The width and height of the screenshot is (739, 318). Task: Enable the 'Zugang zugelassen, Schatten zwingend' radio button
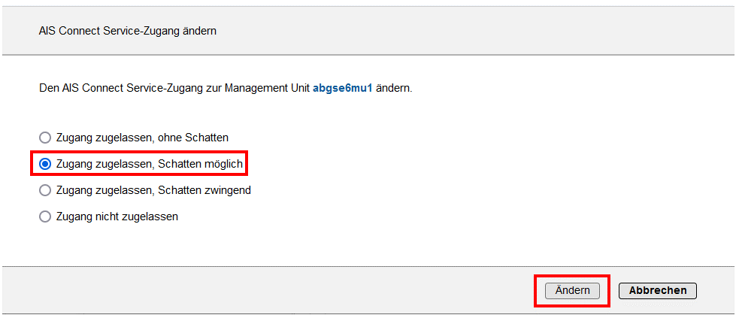pyautogui.click(x=45, y=190)
